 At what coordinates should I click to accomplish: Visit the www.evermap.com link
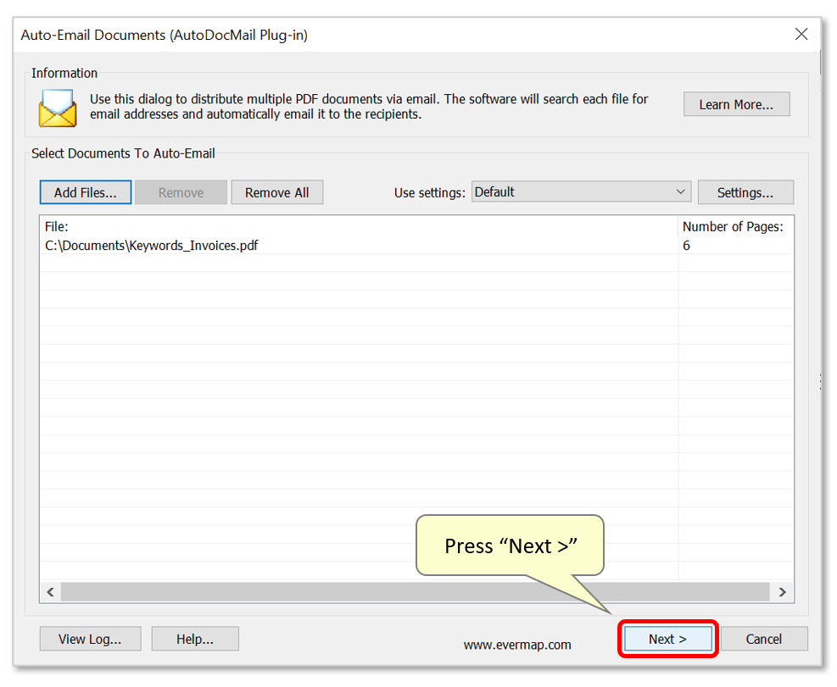pos(517,644)
